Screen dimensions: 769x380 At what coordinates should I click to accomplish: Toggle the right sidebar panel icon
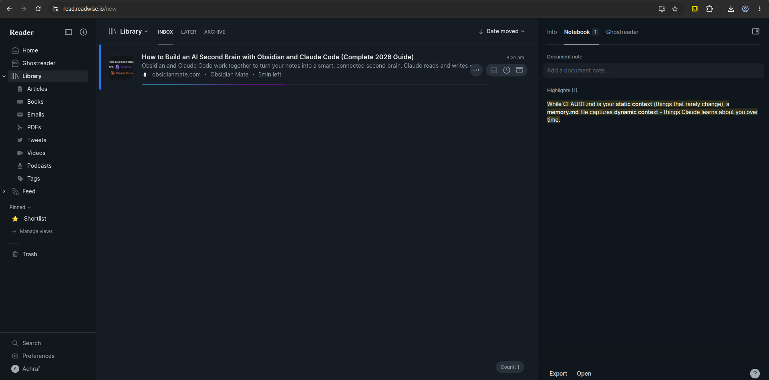pyautogui.click(x=756, y=31)
